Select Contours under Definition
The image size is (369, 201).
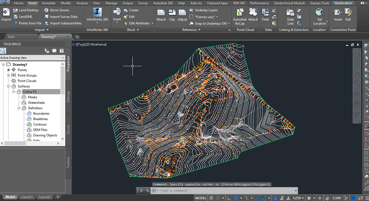[40, 124]
